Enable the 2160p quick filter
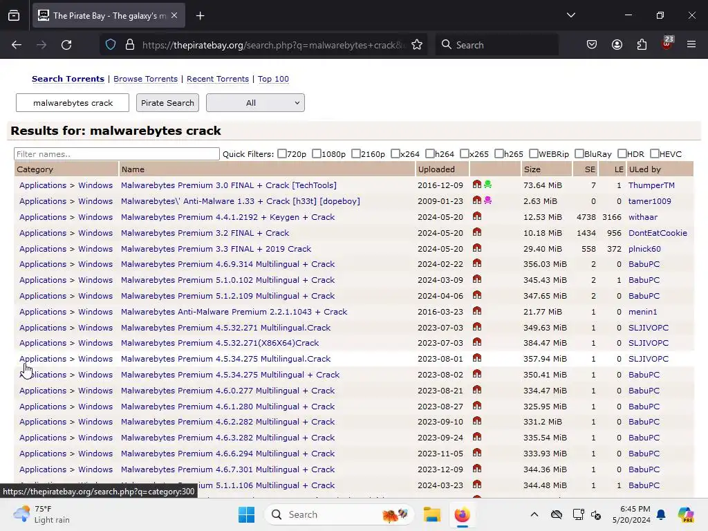The width and height of the screenshot is (708, 531). coord(356,153)
